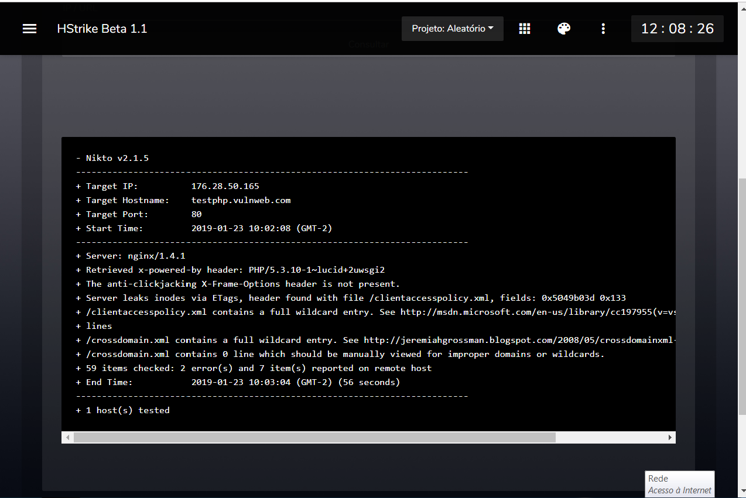Click the 12:08:26 clock display
Viewport: 746px width, 498px height.
(x=677, y=29)
